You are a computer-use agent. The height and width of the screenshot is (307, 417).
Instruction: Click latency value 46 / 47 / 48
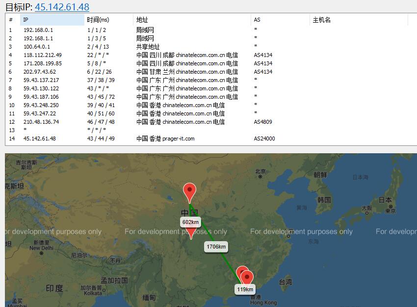click(x=101, y=122)
